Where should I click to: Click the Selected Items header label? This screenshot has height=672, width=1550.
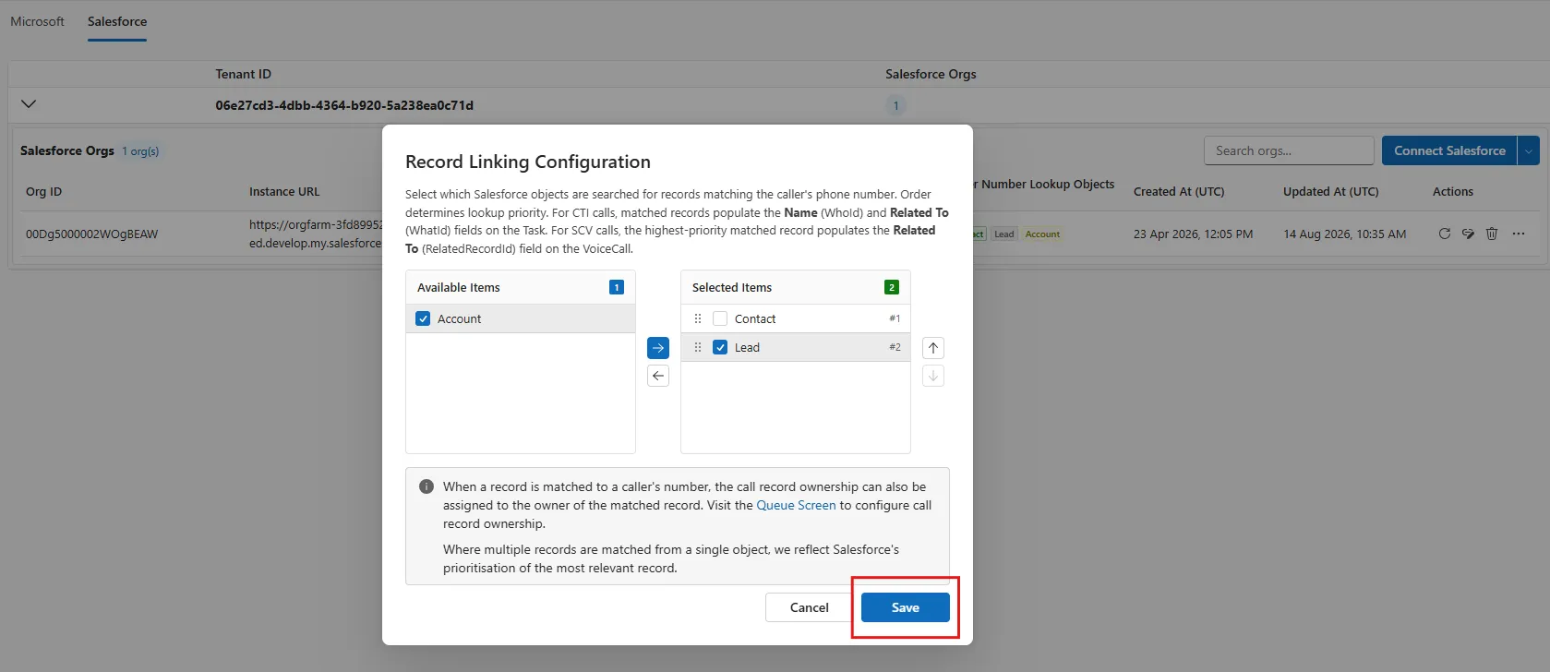tap(732, 287)
